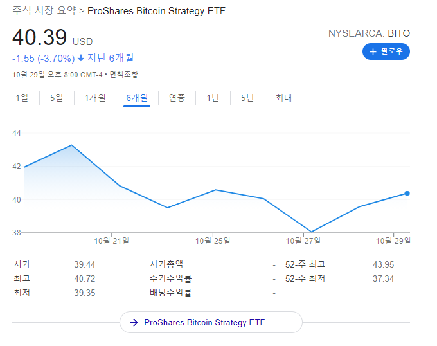Switch to the 1개월 chart tab

click(95, 98)
